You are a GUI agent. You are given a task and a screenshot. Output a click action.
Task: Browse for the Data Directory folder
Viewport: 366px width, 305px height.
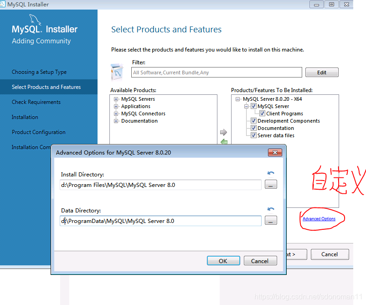click(x=271, y=220)
